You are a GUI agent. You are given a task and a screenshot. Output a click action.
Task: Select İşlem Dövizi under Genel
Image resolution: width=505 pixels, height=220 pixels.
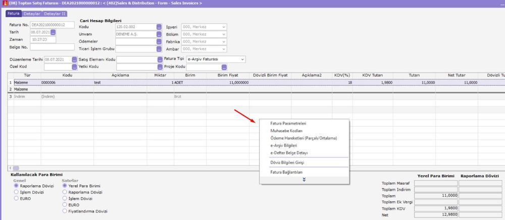pyautogui.click(x=16, y=192)
